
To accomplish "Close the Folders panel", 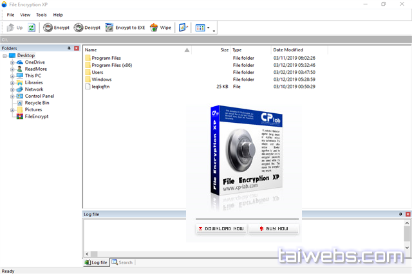I will pyautogui.click(x=77, y=48).
